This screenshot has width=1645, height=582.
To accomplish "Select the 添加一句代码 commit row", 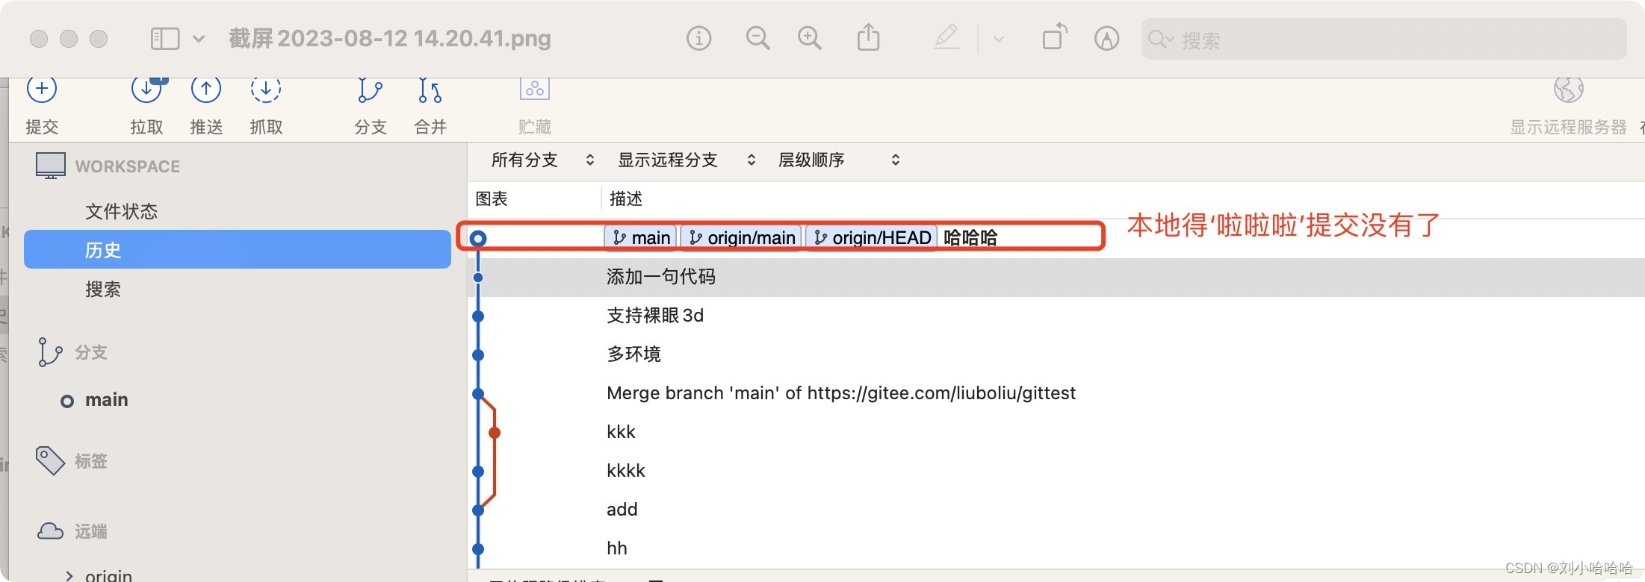I will [x=1056, y=277].
